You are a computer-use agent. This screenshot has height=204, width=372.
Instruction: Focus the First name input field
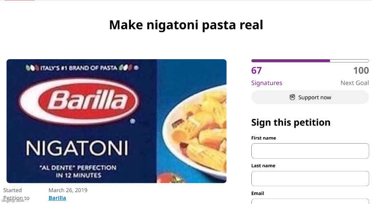[x=310, y=151]
